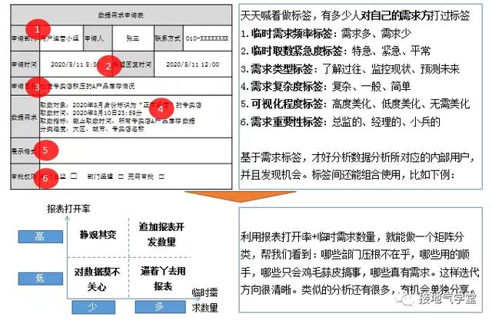Click the 取数时间 line in the form
Image resolution: width=492 pixels, height=320 pixels.
click(91, 113)
